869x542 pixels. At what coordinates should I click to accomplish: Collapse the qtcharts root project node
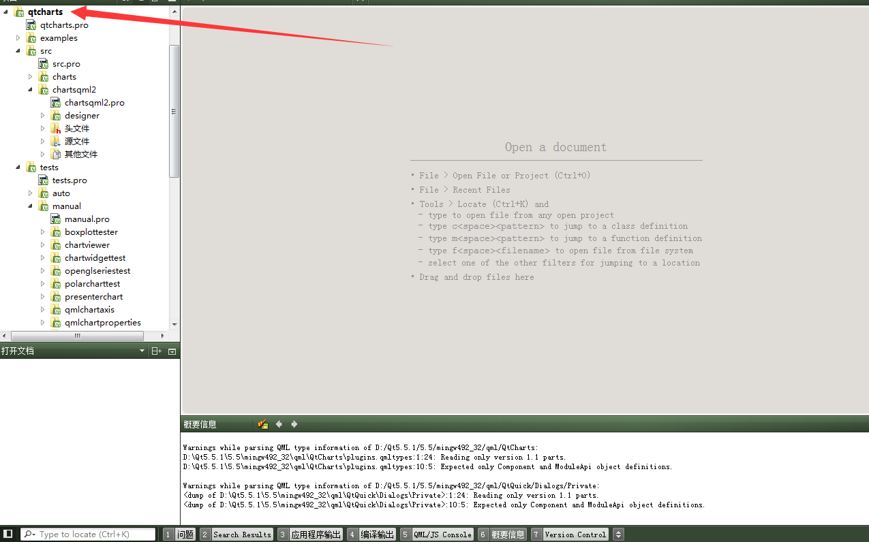(x=5, y=12)
